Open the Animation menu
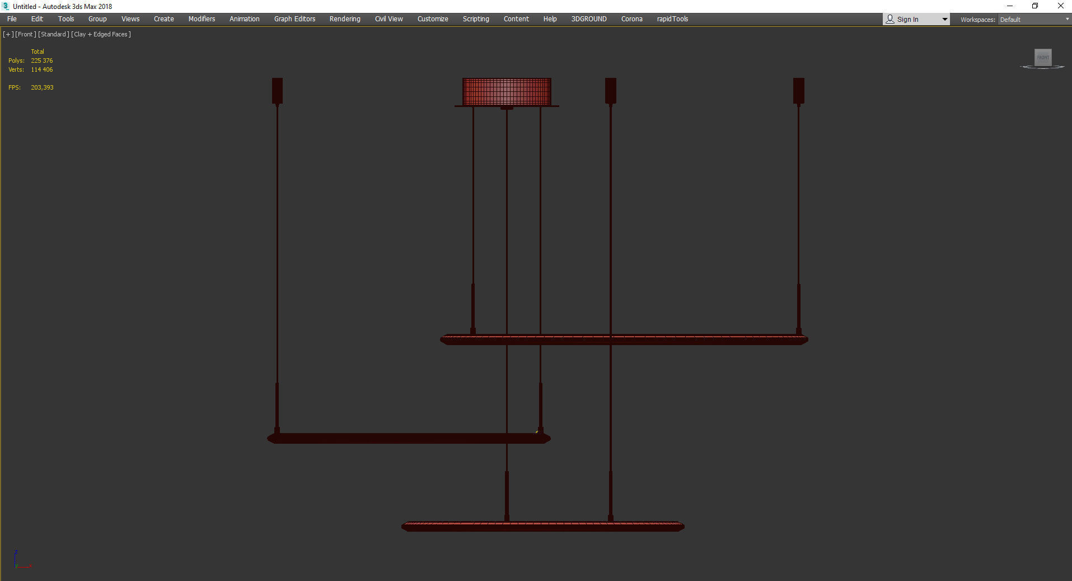The width and height of the screenshot is (1072, 581). point(245,19)
